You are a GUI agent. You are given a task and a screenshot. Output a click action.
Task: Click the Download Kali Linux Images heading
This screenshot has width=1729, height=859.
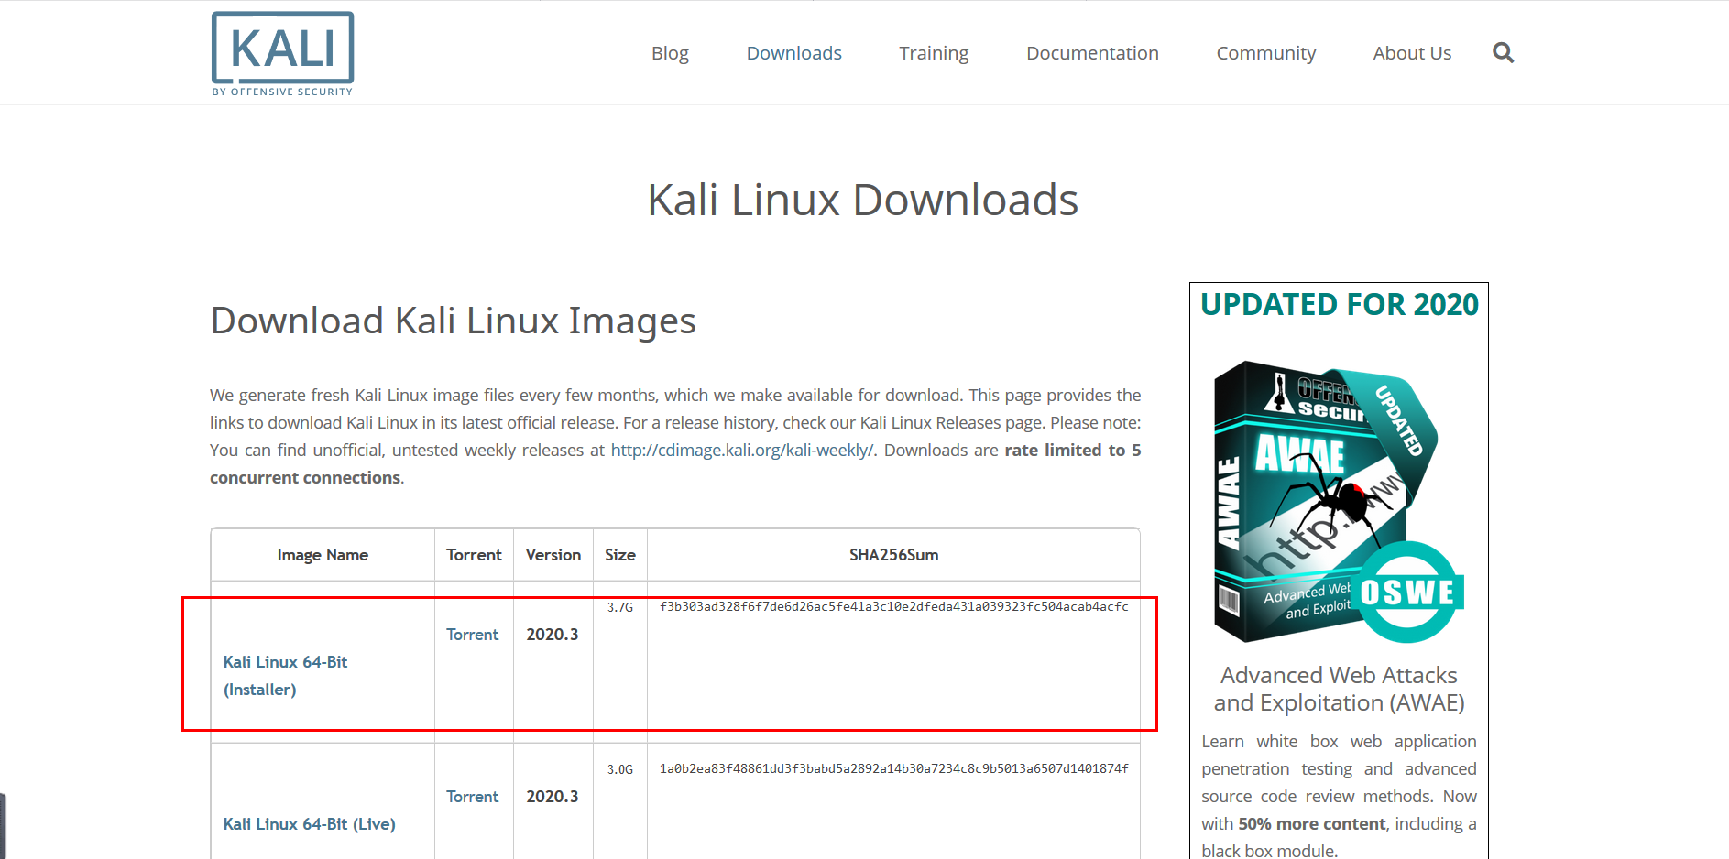click(x=453, y=321)
